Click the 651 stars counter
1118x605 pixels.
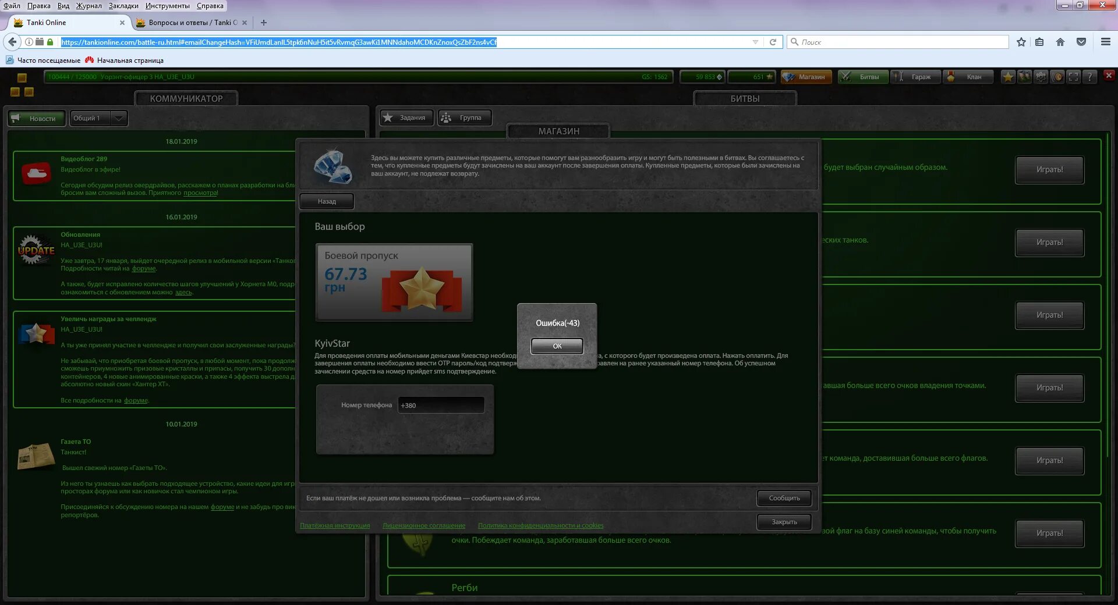pyautogui.click(x=752, y=77)
